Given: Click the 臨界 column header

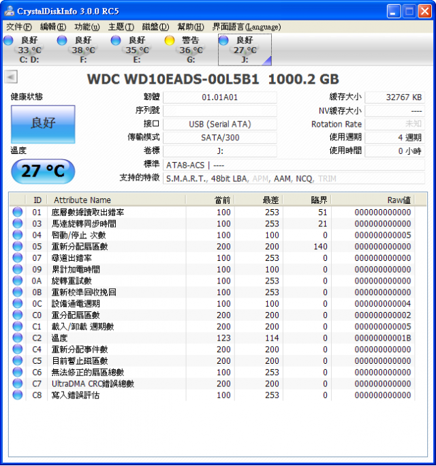Looking at the screenshot, I should 307,200.
